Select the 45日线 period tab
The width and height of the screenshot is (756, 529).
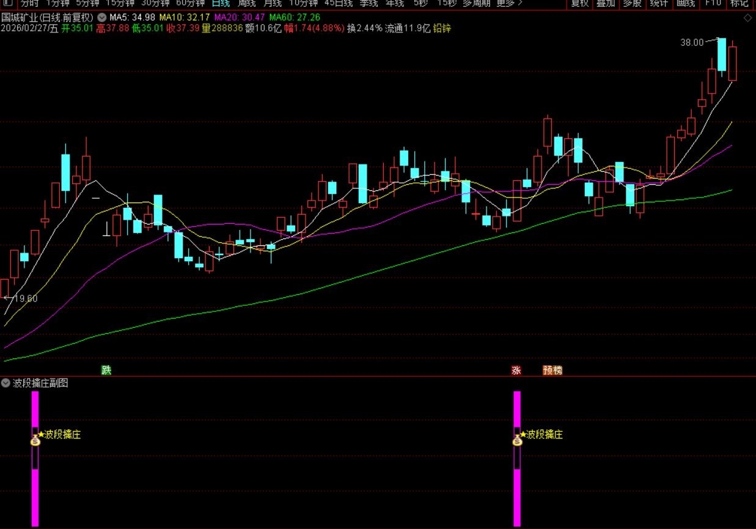pyautogui.click(x=339, y=3)
